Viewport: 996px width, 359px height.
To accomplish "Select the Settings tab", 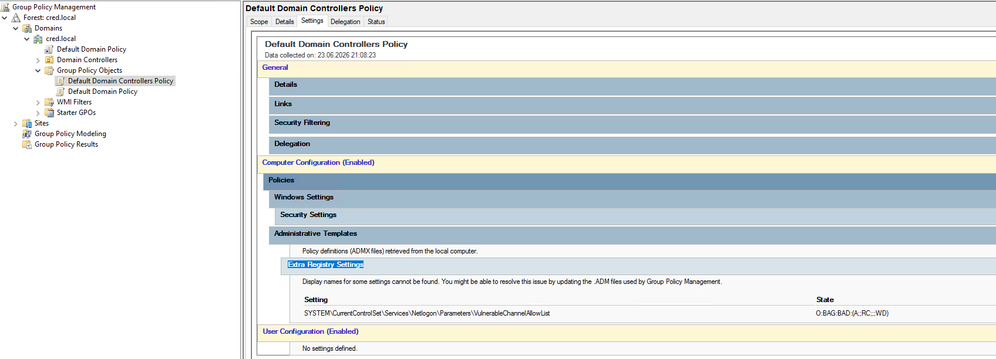I will coord(312,21).
